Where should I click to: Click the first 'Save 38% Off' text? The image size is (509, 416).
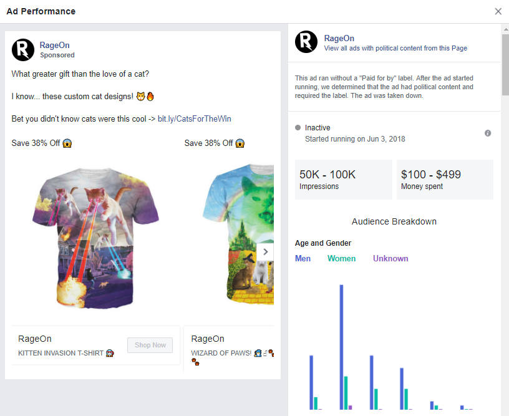pos(42,143)
